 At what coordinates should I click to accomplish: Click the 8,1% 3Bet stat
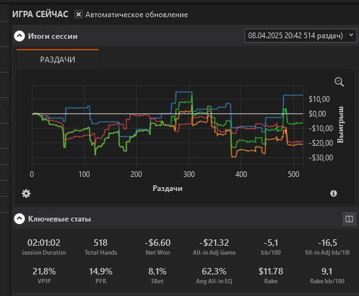[157, 276]
